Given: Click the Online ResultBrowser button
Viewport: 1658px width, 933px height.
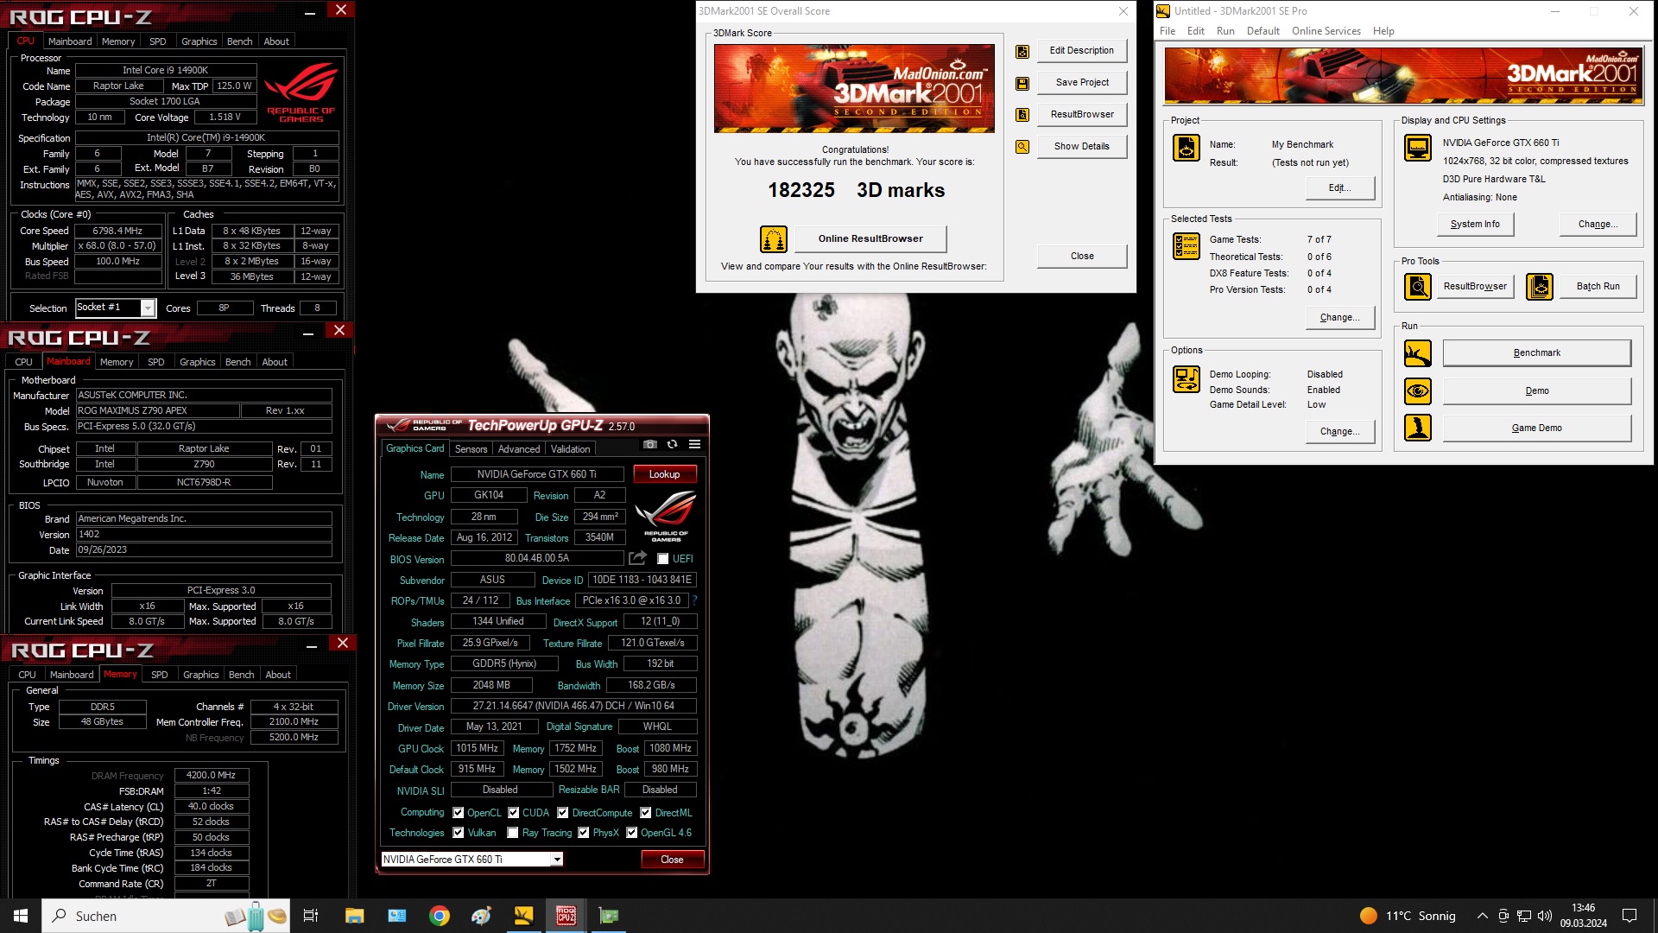Looking at the screenshot, I should click(870, 238).
